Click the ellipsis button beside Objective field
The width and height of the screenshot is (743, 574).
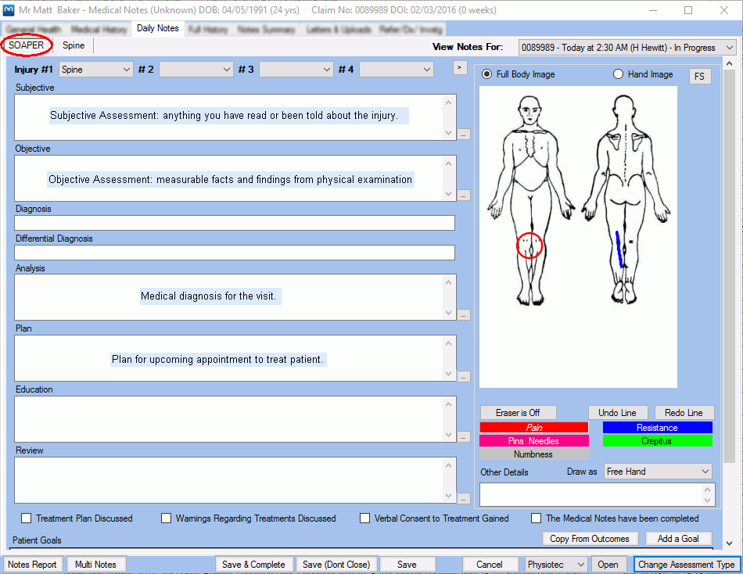point(464,196)
